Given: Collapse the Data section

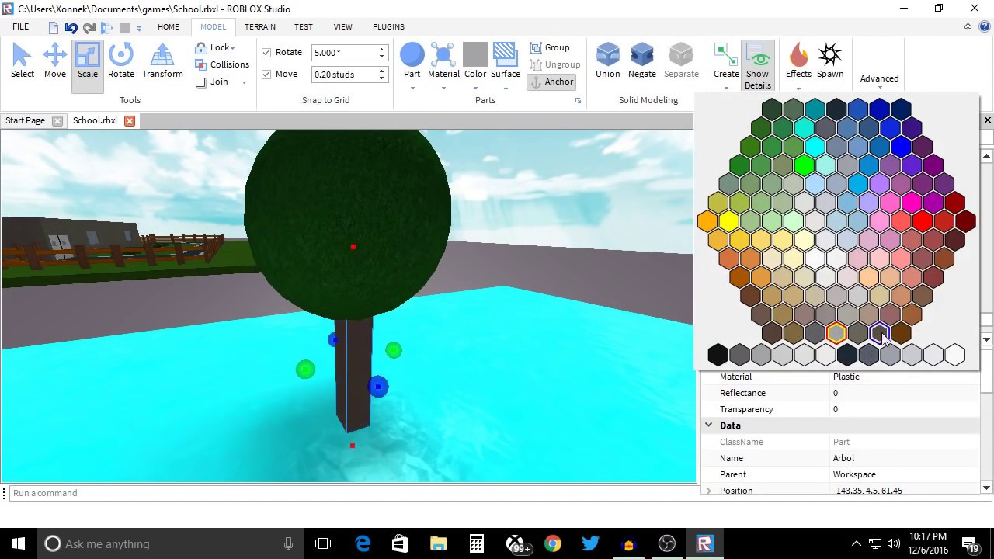Looking at the screenshot, I should (708, 425).
